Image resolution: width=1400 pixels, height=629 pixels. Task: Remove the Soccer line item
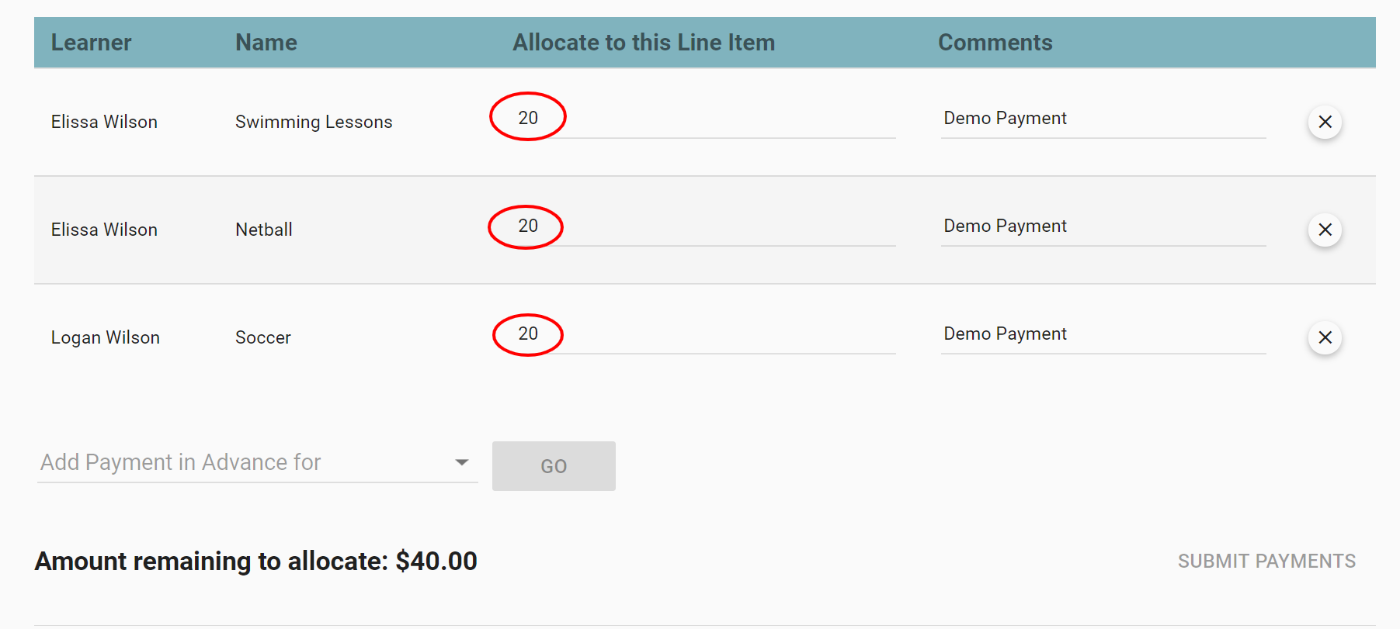[x=1325, y=337]
